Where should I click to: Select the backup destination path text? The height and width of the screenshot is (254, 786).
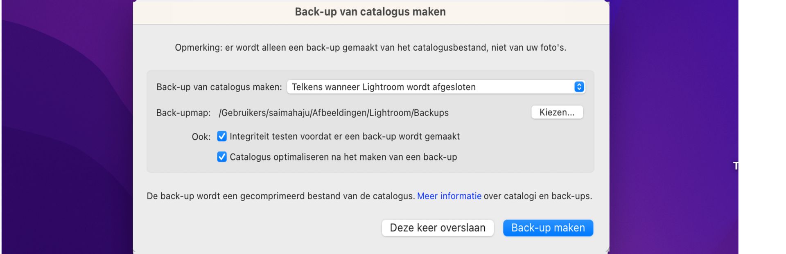[x=334, y=112]
